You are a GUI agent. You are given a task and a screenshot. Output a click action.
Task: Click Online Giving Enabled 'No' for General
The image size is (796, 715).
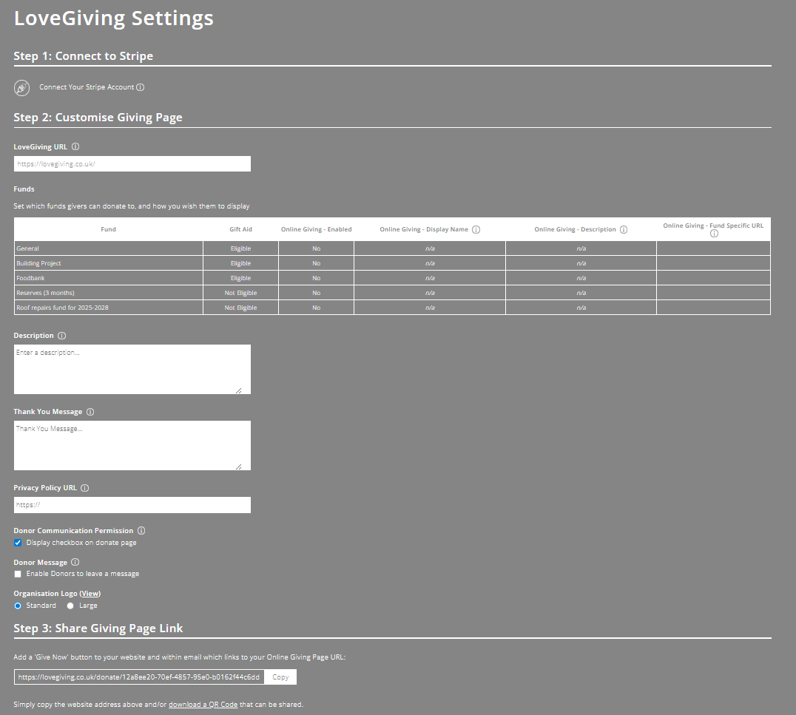pyautogui.click(x=317, y=248)
